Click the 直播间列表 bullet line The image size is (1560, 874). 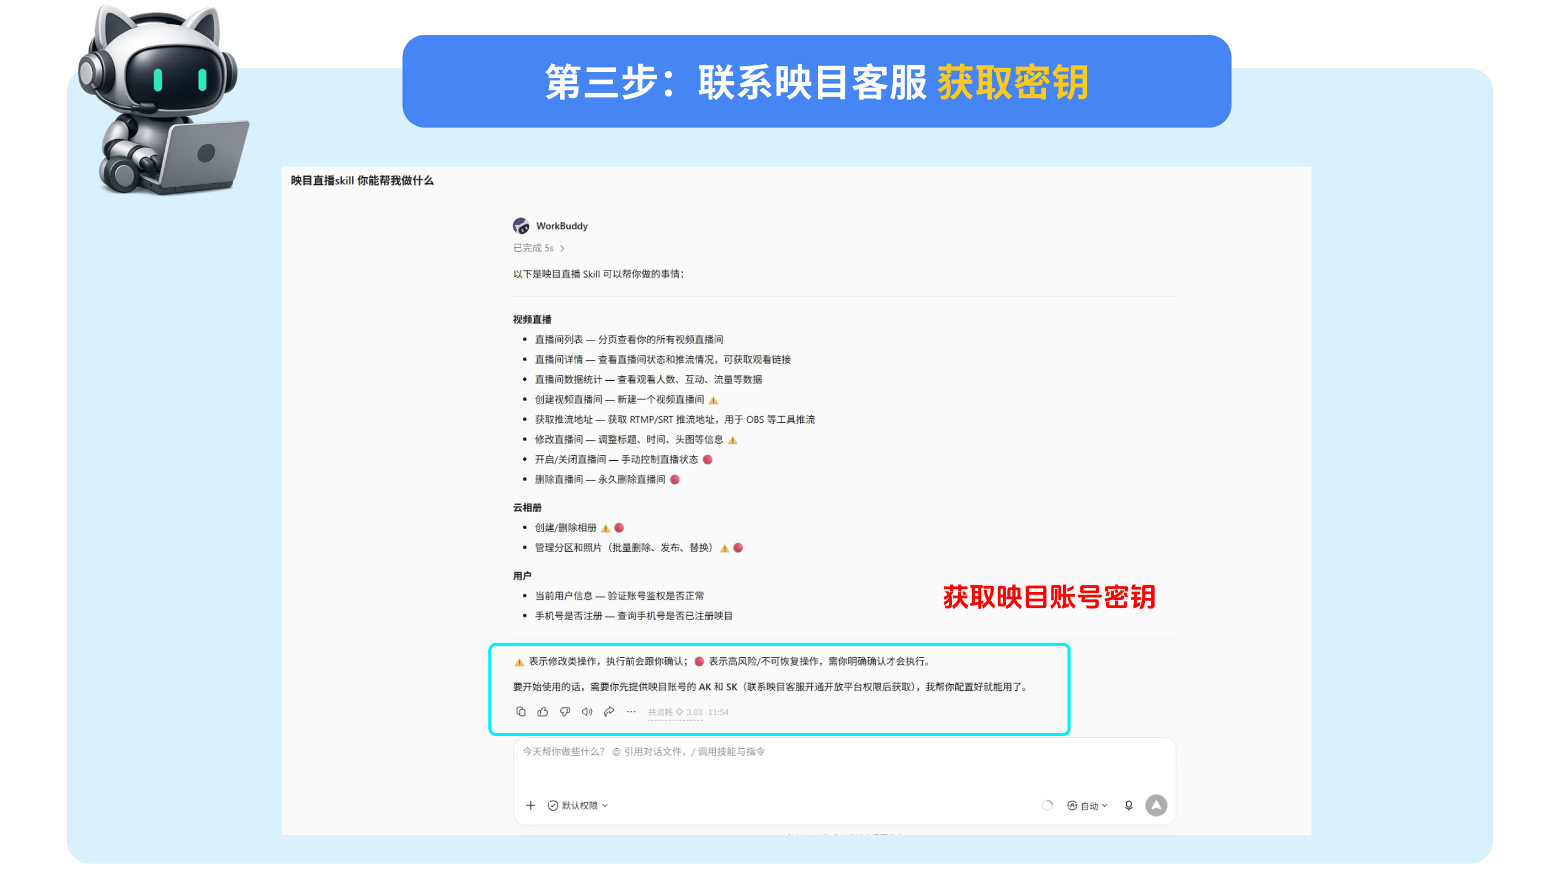click(x=629, y=339)
